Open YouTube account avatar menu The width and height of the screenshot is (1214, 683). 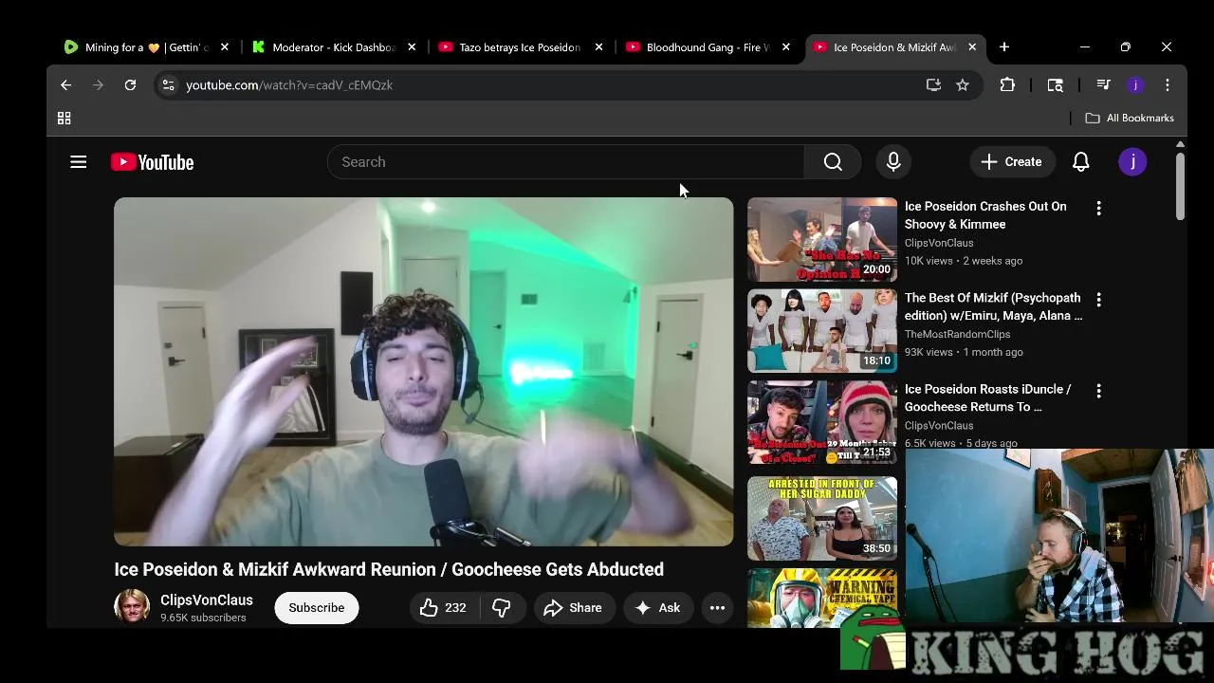tap(1132, 162)
